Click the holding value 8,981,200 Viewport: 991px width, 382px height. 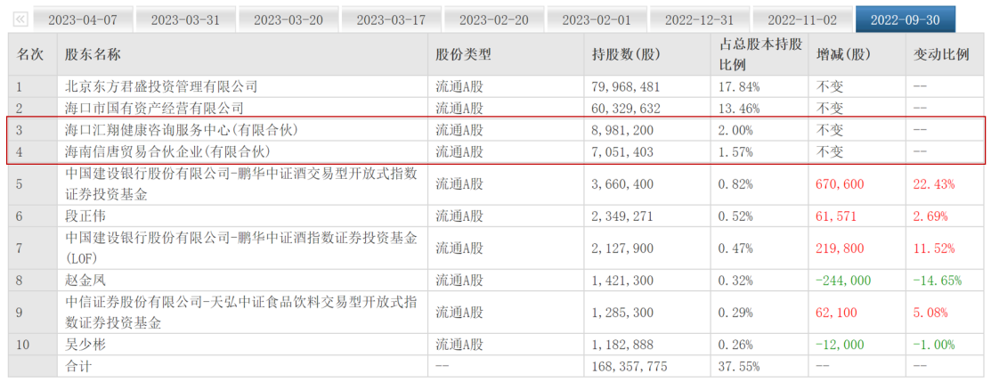click(x=621, y=130)
